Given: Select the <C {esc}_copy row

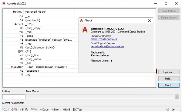Looking at the screenshot, I should 39,28.
